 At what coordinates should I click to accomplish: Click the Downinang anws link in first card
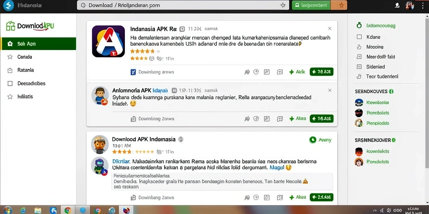point(156,72)
